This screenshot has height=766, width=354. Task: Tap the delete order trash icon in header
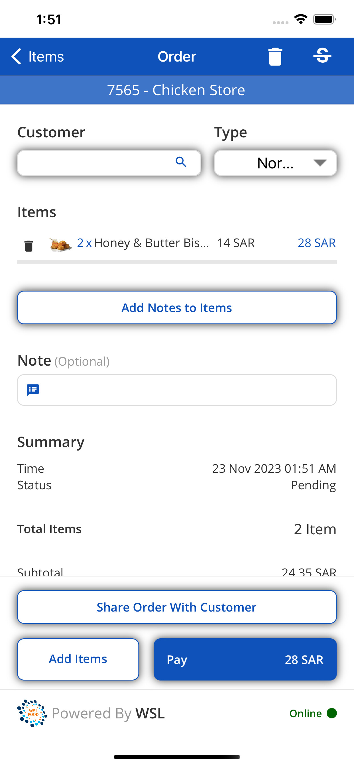(x=275, y=56)
